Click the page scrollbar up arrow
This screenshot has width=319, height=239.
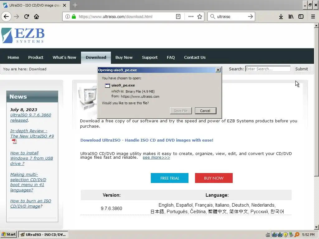point(316,26)
